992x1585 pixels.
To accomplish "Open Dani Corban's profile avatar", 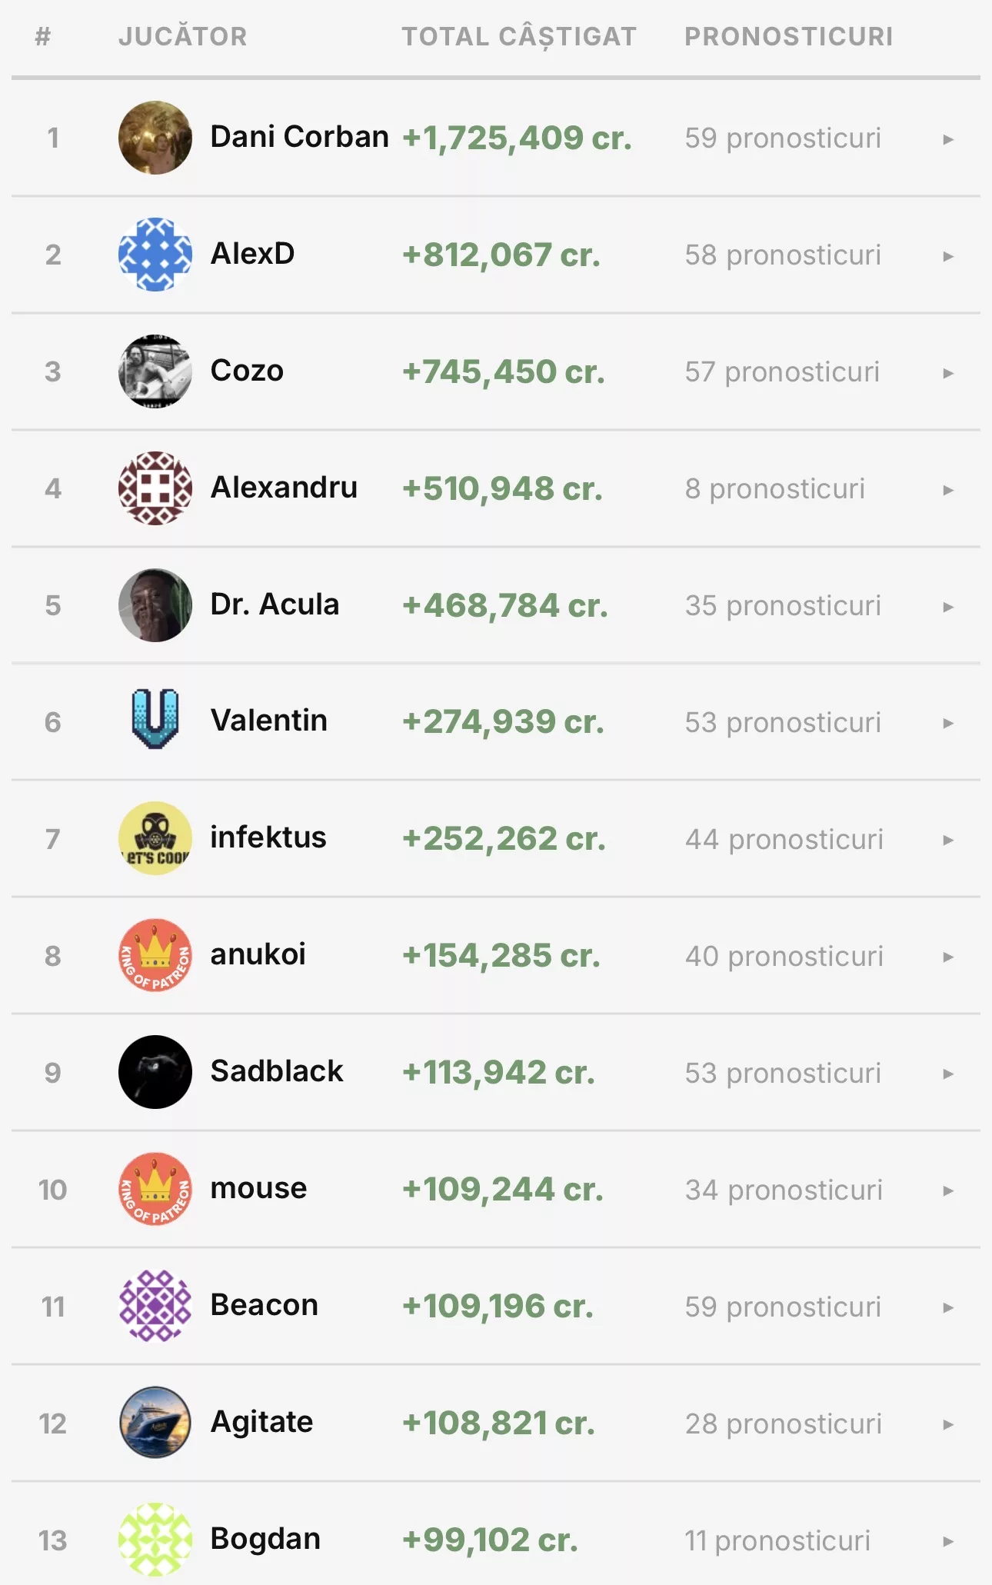I will pyautogui.click(x=155, y=138).
